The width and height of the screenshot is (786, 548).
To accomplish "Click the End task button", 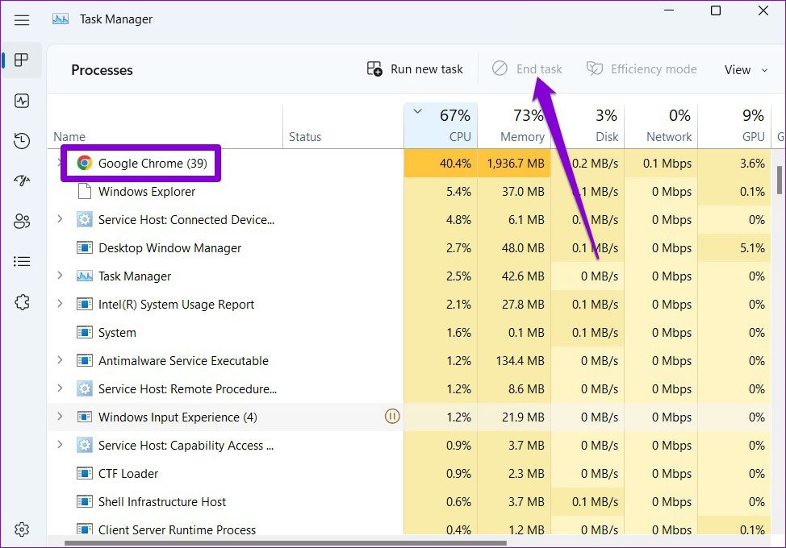I will tap(527, 69).
